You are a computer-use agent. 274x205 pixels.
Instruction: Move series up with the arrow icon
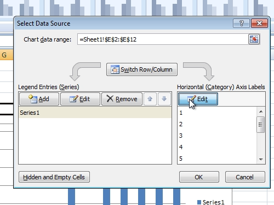point(150,99)
